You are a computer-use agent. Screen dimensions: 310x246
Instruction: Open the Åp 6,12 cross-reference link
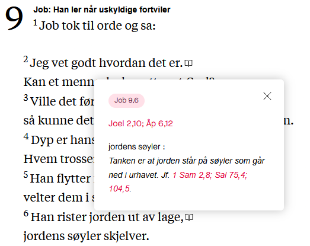[x=159, y=124]
